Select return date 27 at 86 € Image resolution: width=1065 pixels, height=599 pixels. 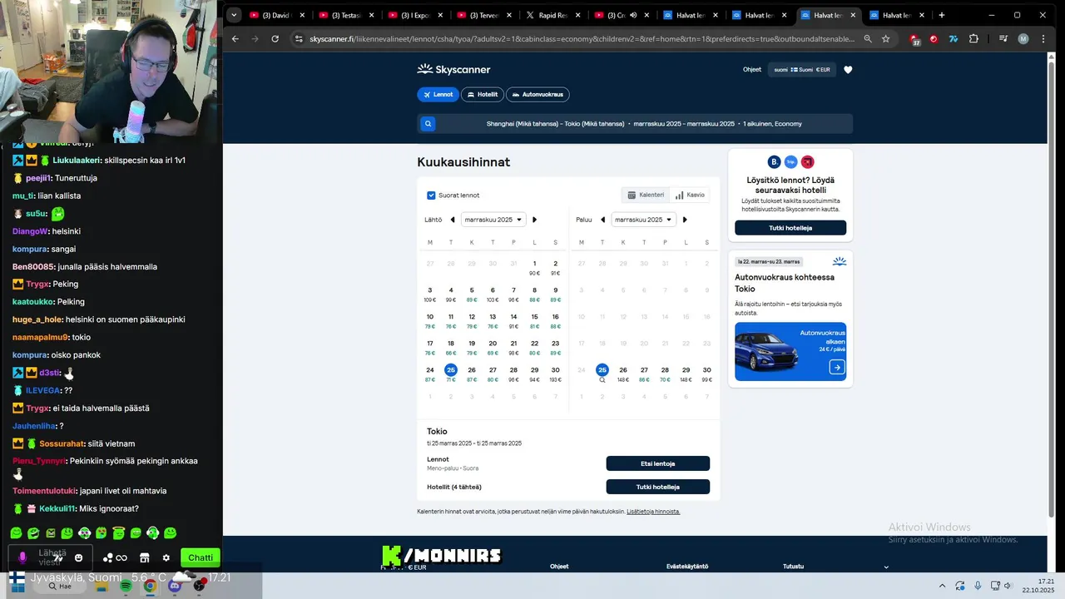(x=644, y=374)
